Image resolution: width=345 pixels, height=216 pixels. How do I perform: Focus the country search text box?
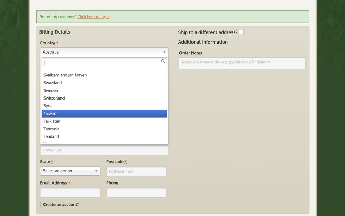point(102,63)
